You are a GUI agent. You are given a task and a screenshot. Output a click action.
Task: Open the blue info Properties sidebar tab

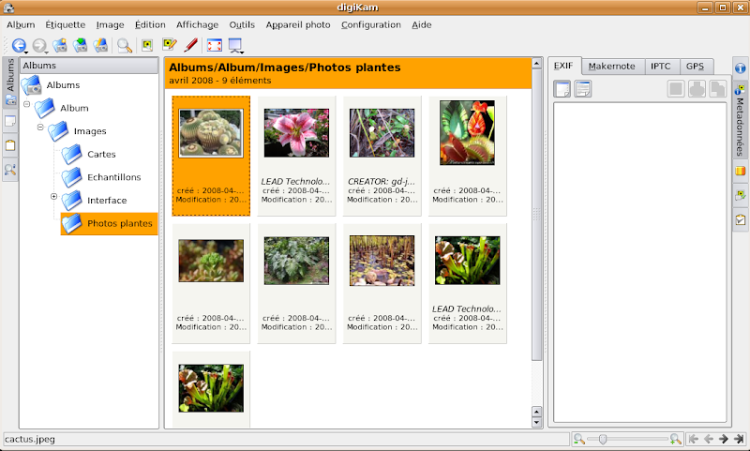click(x=740, y=68)
